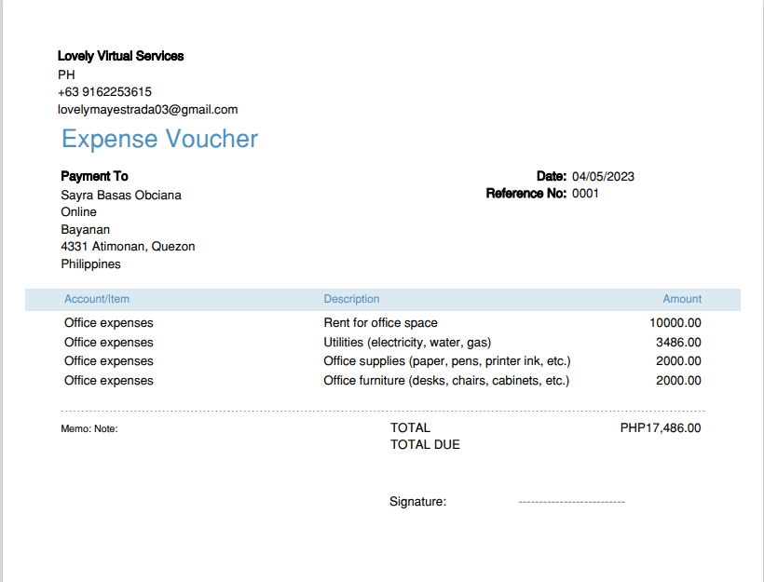This screenshot has width=764, height=582.
Task: Click the Expense Voucher heading
Action: 159,140
